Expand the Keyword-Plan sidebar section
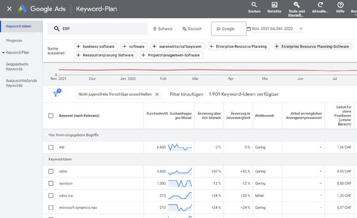The width and height of the screenshot is (357, 218). coord(4,53)
